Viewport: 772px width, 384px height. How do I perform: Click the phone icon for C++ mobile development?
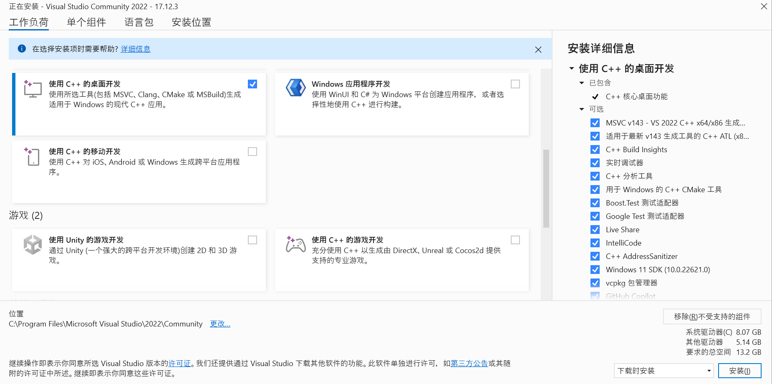tap(33, 156)
